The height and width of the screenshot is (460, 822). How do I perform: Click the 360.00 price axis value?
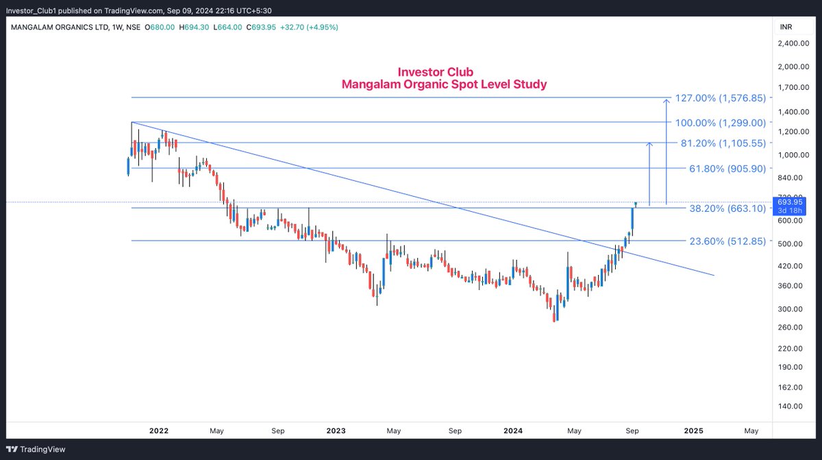coord(791,286)
